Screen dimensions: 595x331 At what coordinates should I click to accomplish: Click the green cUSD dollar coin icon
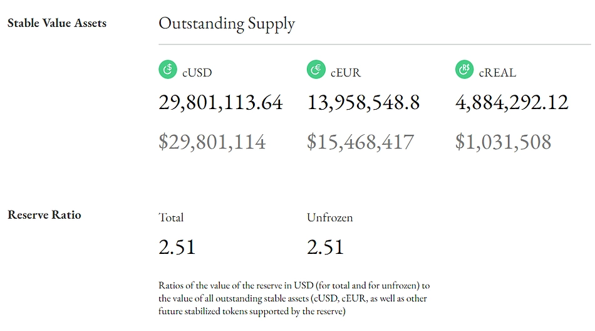click(168, 70)
